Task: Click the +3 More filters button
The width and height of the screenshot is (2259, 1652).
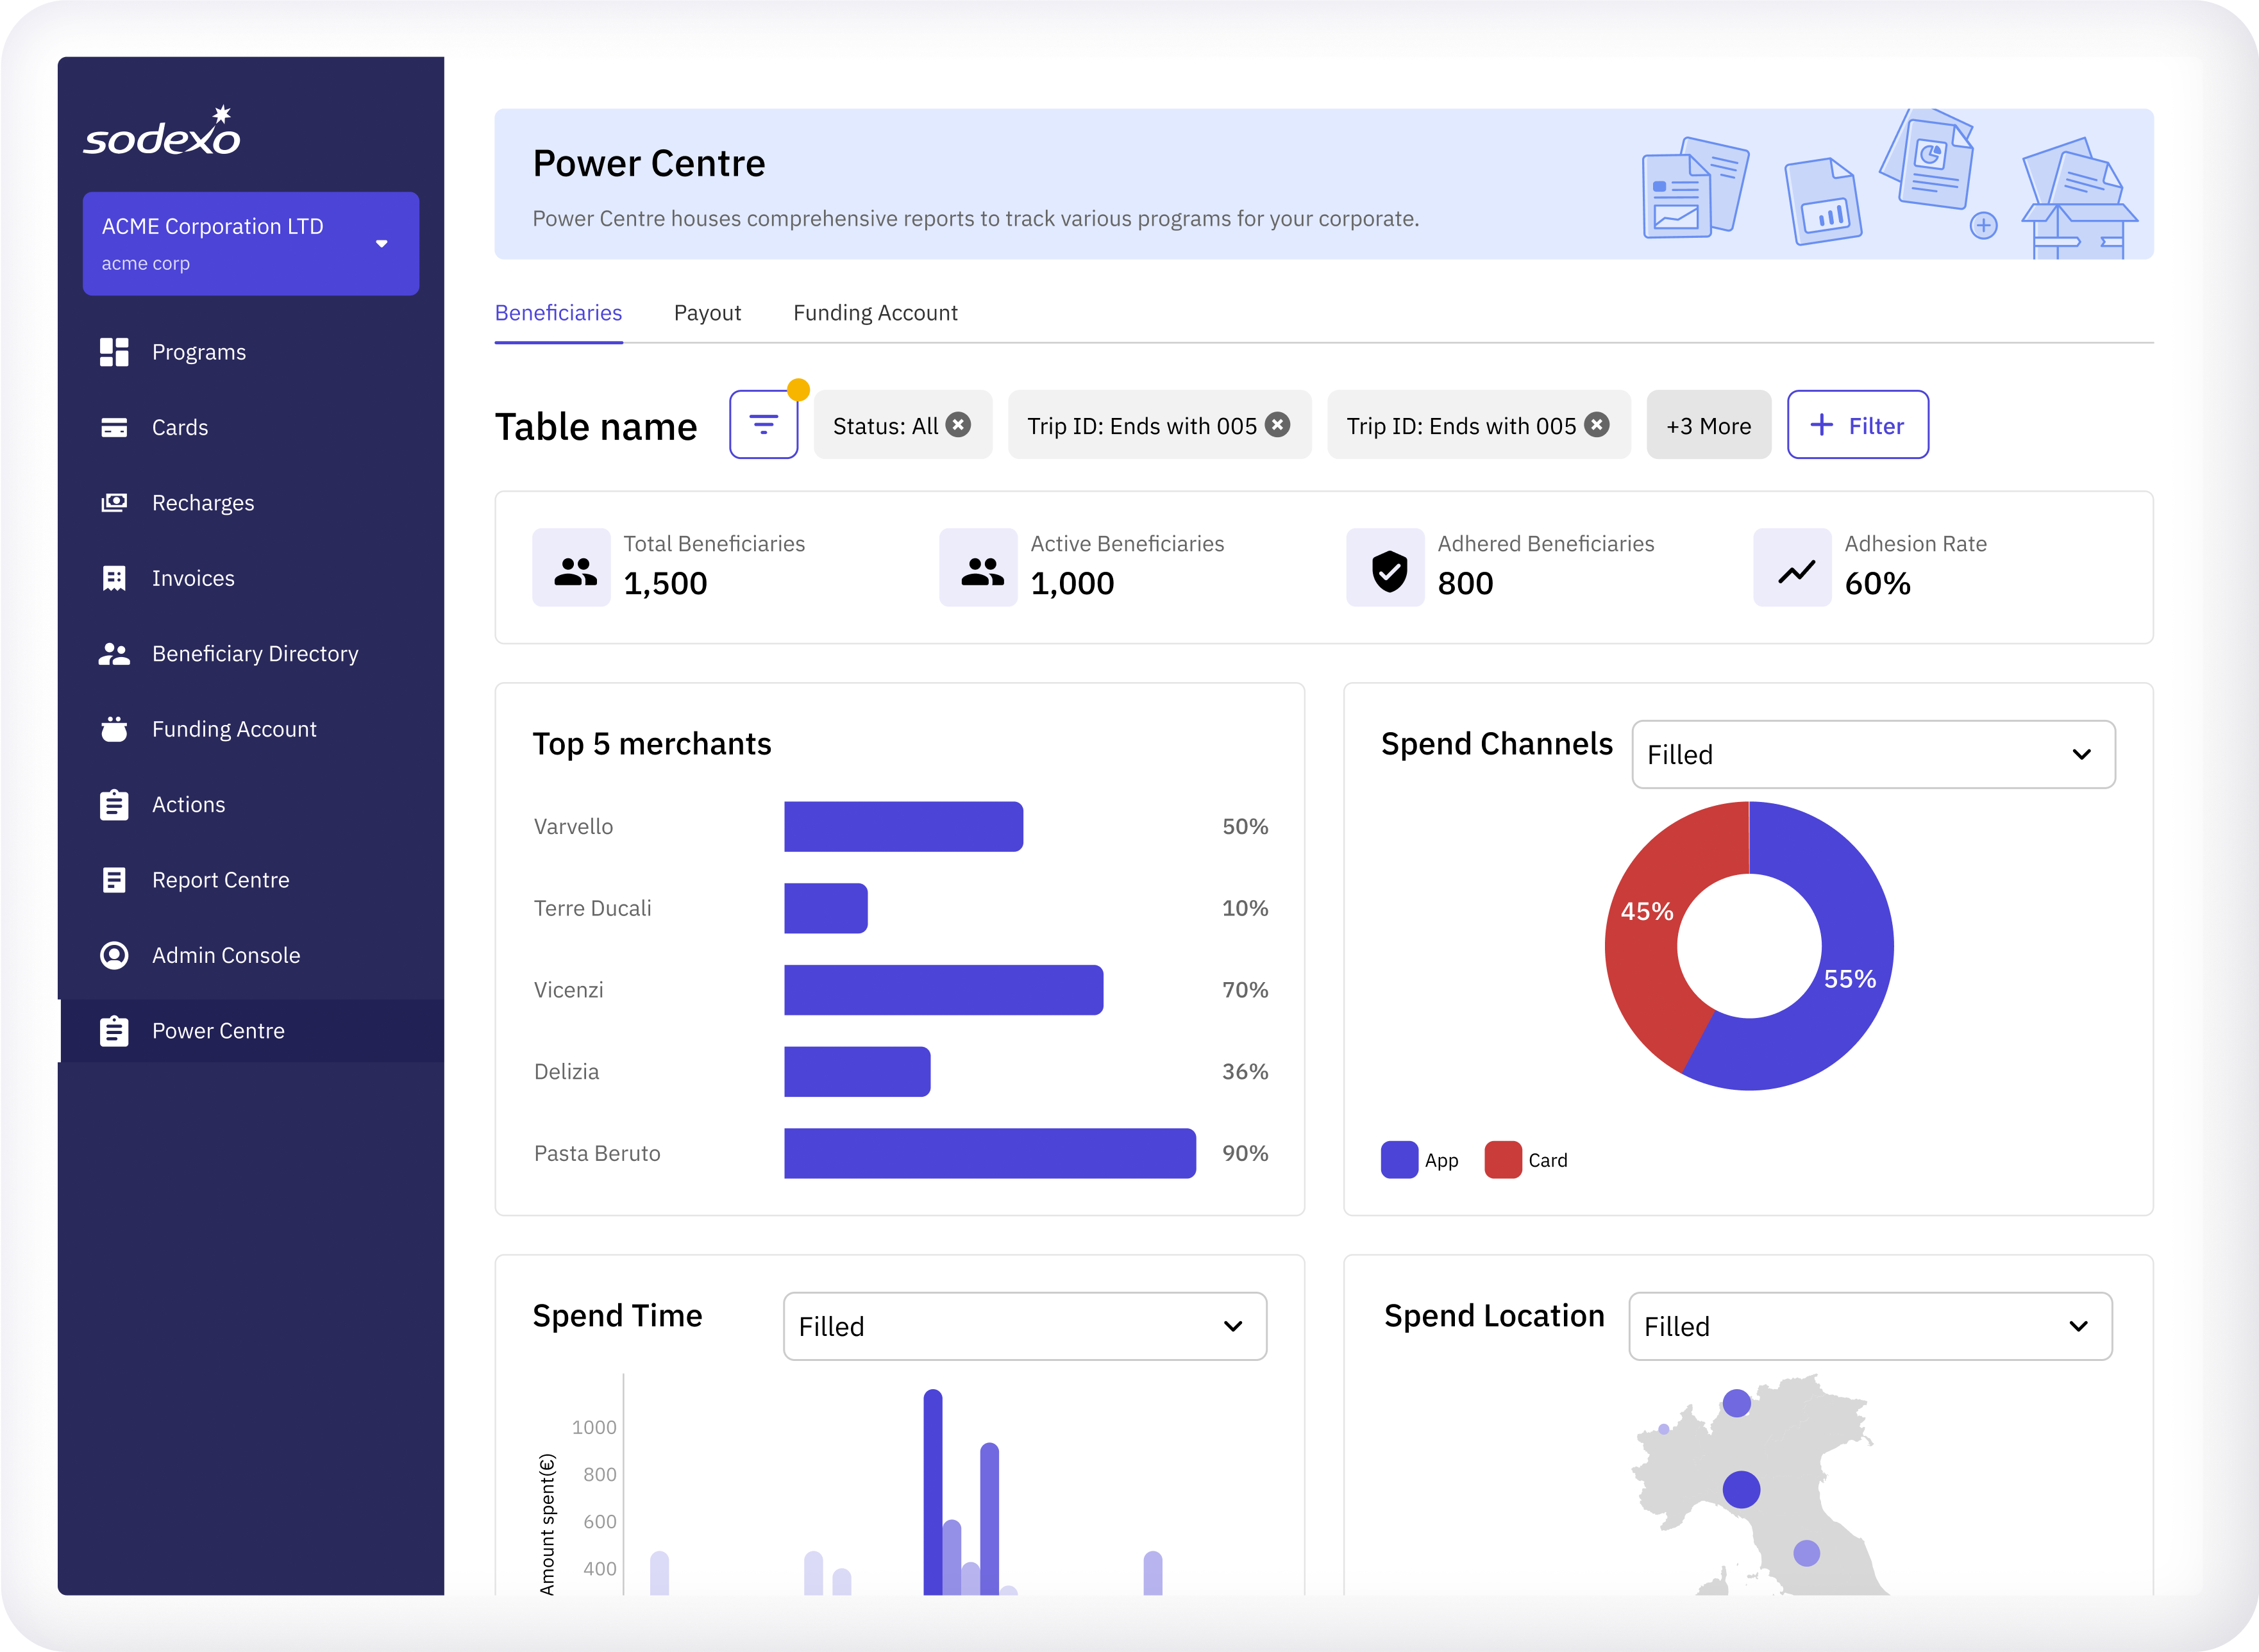Action: 1708,425
